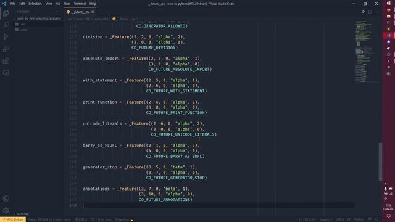This screenshot has width=395, height=222.
Task: Switch to the _future_.py tab
Action: [x=80, y=12]
